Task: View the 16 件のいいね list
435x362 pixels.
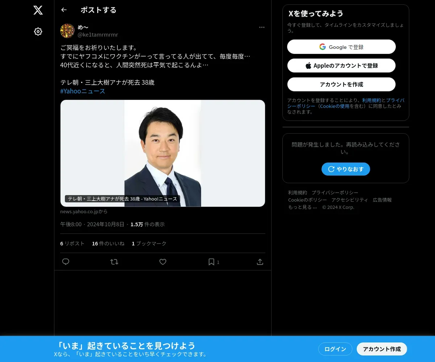Action: coord(108,244)
